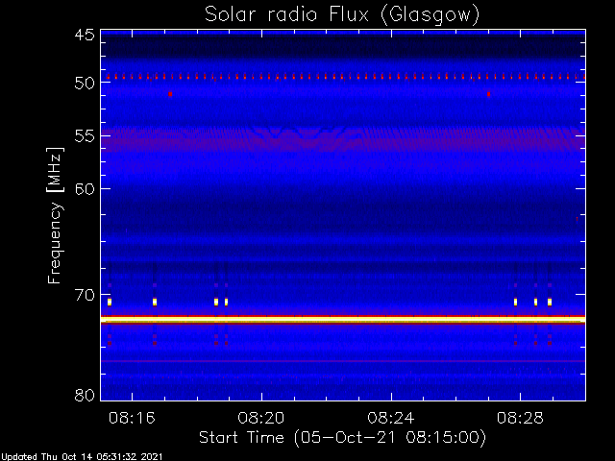Click the 55 frequency axis label
This screenshot has height=461, width=615.
pos(85,136)
